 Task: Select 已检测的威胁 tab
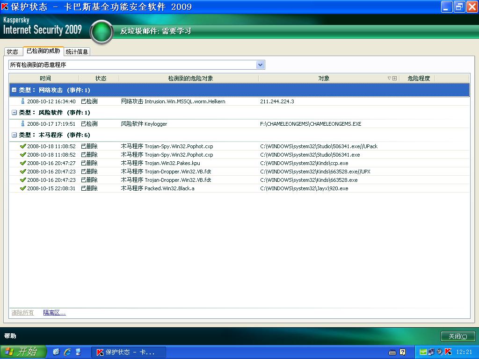[43, 51]
